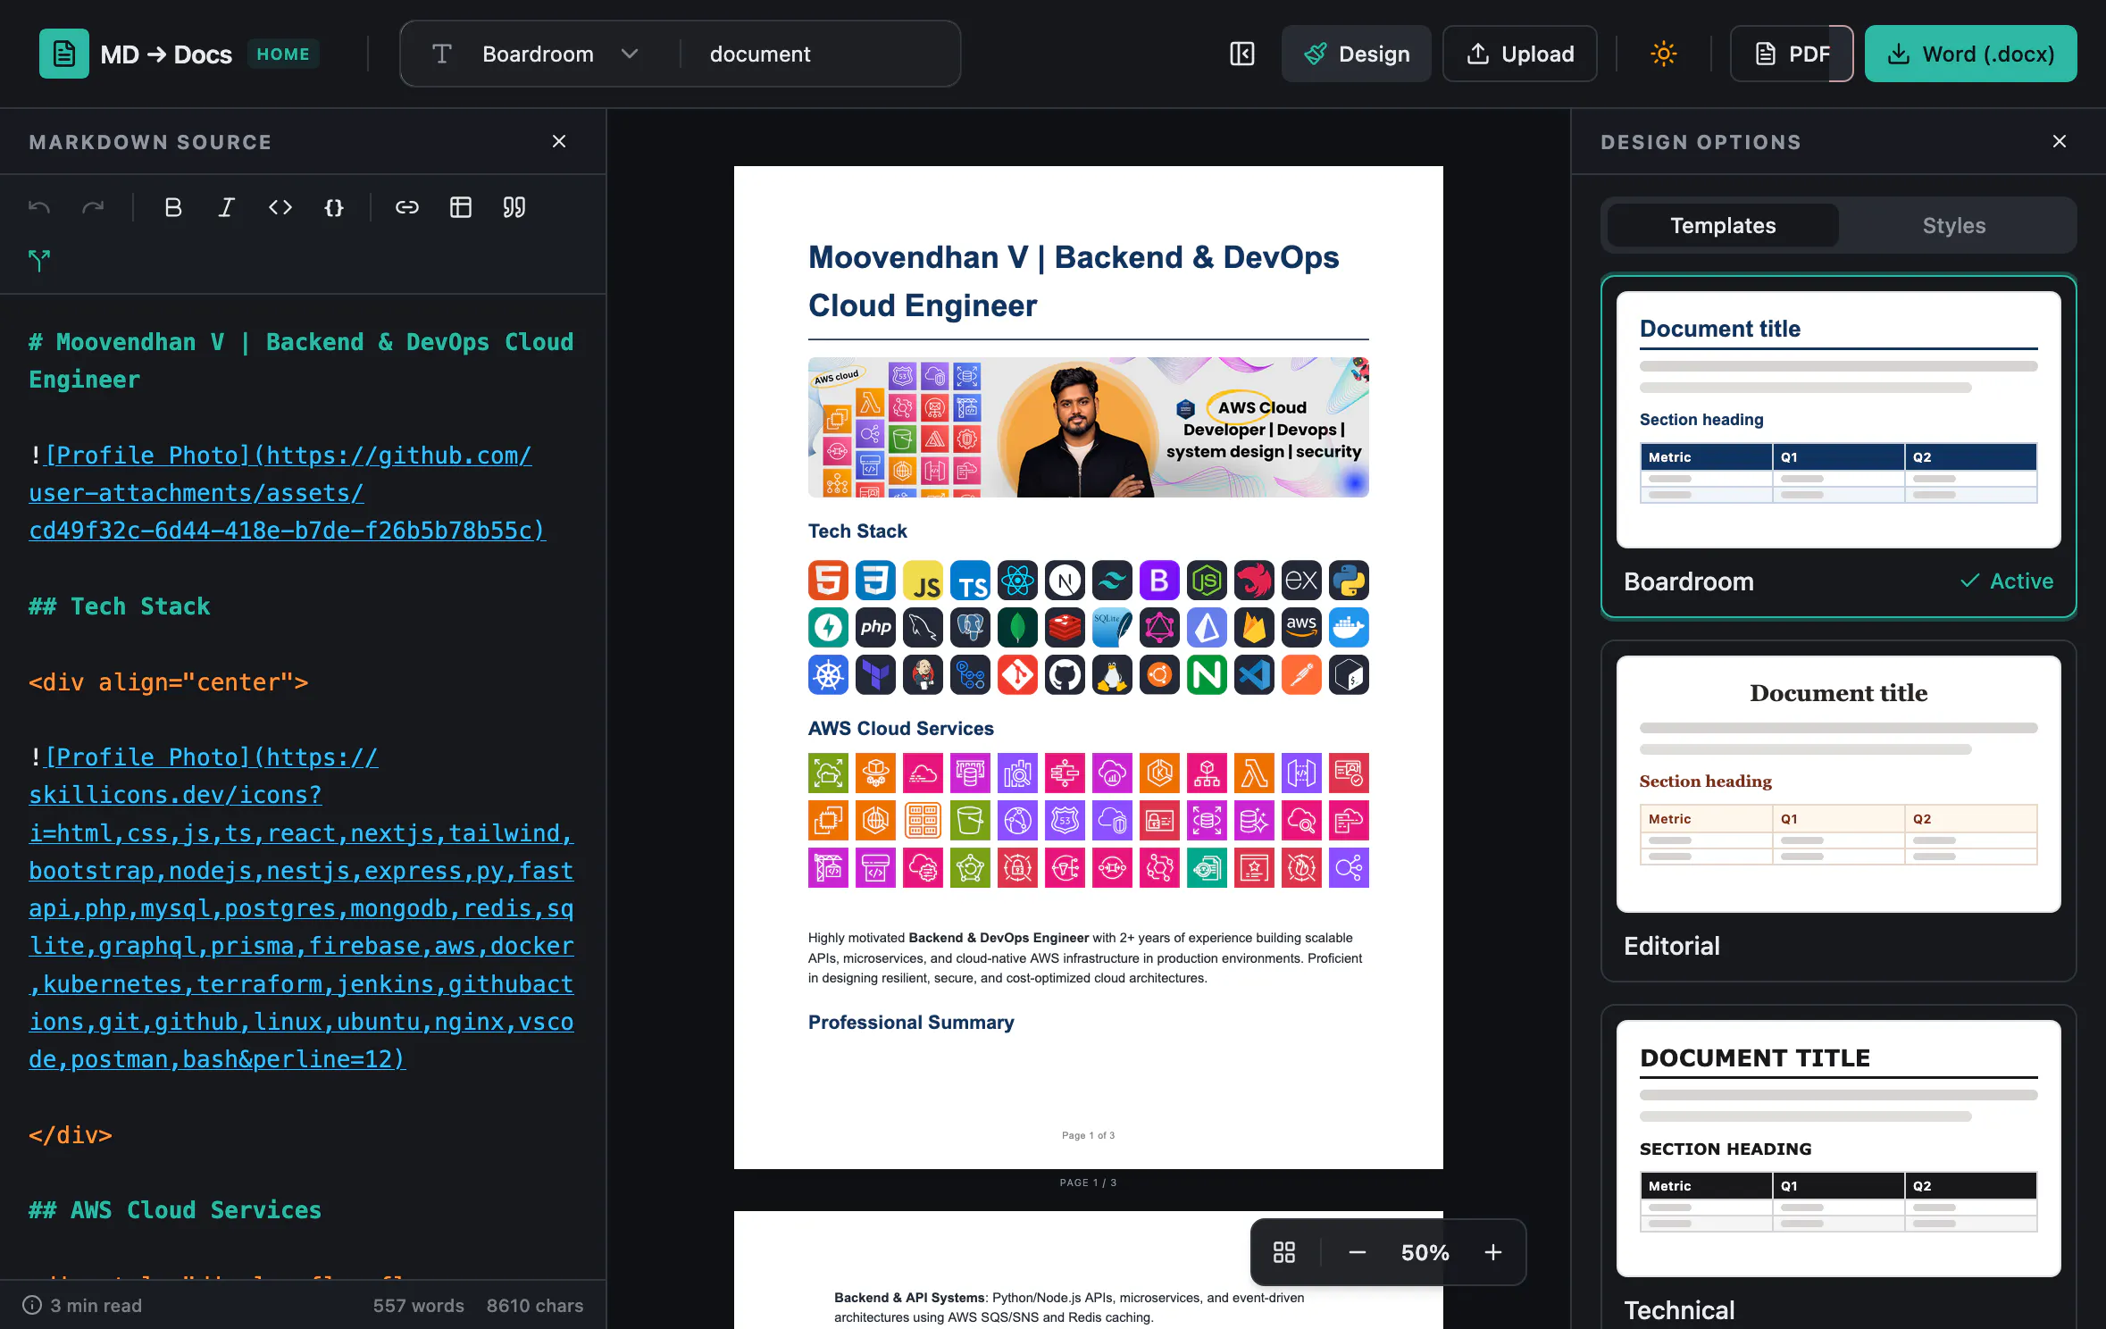Image resolution: width=2106 pixels, height=1329 pixels.
Task: Close the Markdown Source panel
Action: coord(559,141)
